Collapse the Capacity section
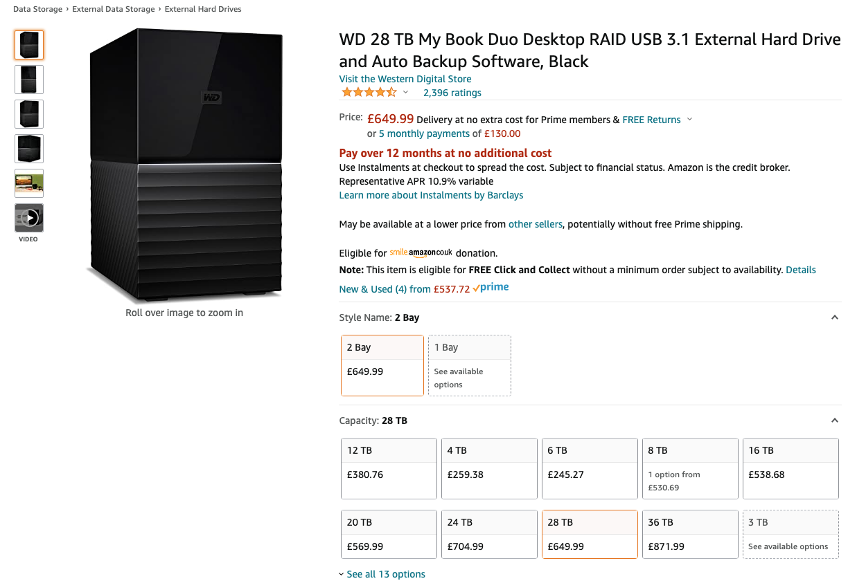The image size is (848, 581). (833, 421)
